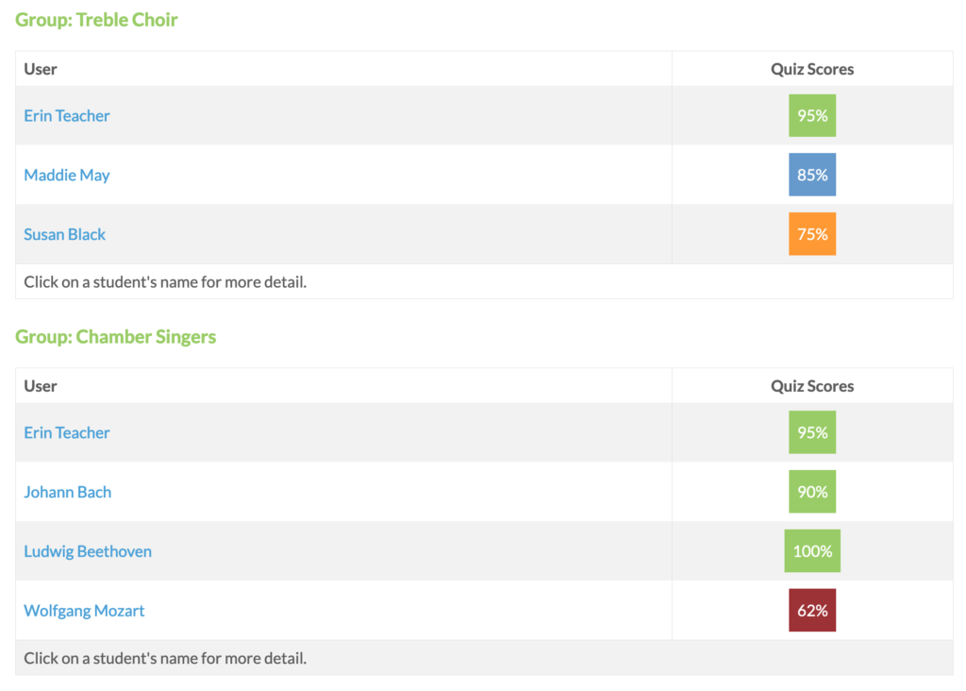
Task: Select Johann Bach's name link
Action: point(68,492)
